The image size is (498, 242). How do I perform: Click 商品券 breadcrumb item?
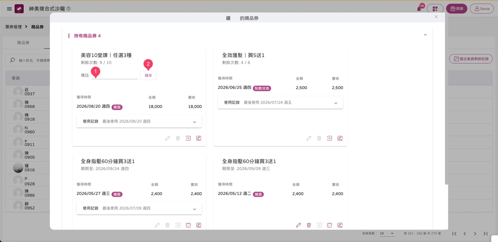pyautogui.click(x=37, y=27)
